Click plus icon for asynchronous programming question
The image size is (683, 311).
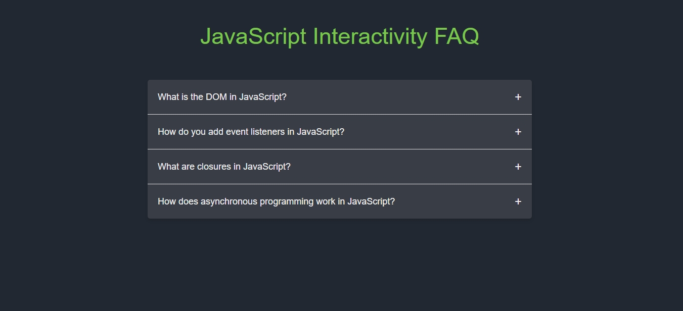pyautogui.click(x=518, y=201)
